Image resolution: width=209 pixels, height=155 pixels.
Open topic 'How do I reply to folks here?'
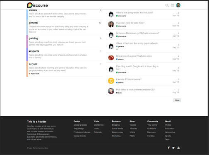click(x=130, y=23)
